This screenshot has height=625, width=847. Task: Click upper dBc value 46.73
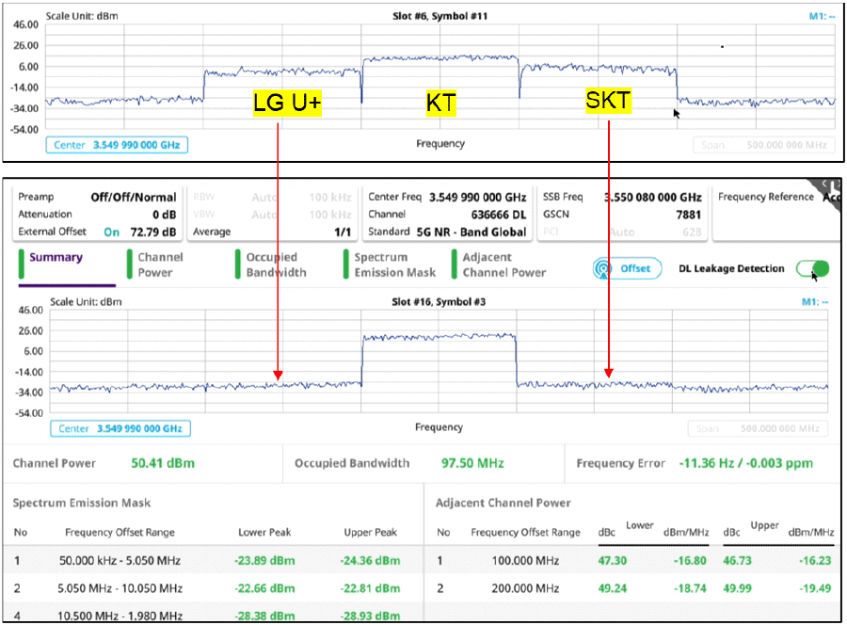tap(737, 560)
